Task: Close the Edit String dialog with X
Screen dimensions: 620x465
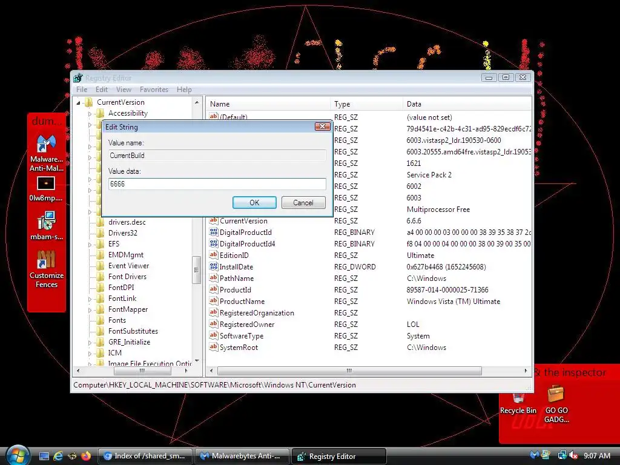Action: [x=322, y=127]
